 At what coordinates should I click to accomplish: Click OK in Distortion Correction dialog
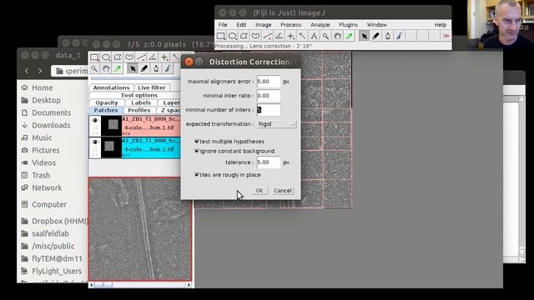pos(259,191)
